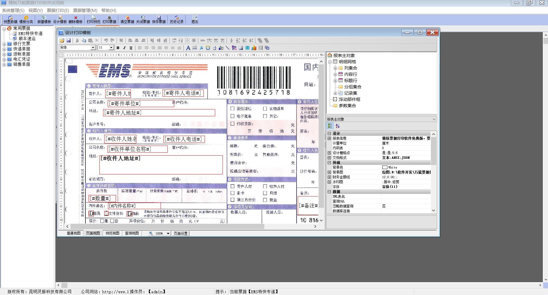
Task: Click the White background color swatch
Action: coord(385,167)
